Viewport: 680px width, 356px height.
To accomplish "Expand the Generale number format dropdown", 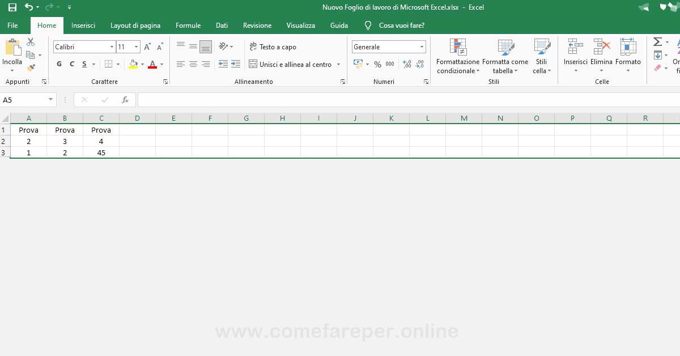I will 422,46.
